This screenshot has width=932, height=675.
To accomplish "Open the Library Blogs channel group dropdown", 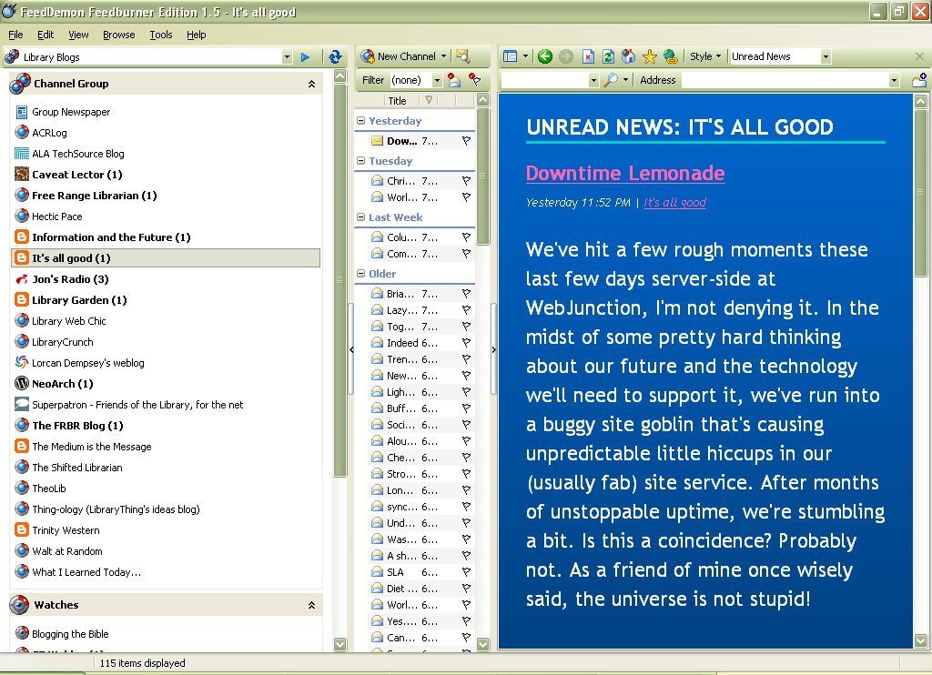I will (x=287, y=57).
